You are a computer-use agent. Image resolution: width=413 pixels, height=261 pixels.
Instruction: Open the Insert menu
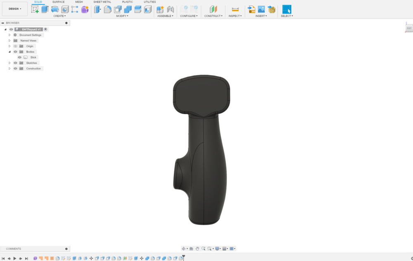click(x=261, y=16)
